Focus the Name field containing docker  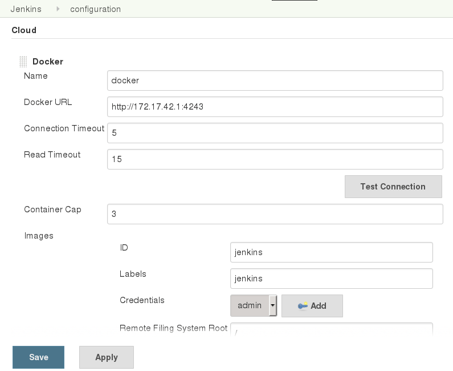(x=275, y=80)
